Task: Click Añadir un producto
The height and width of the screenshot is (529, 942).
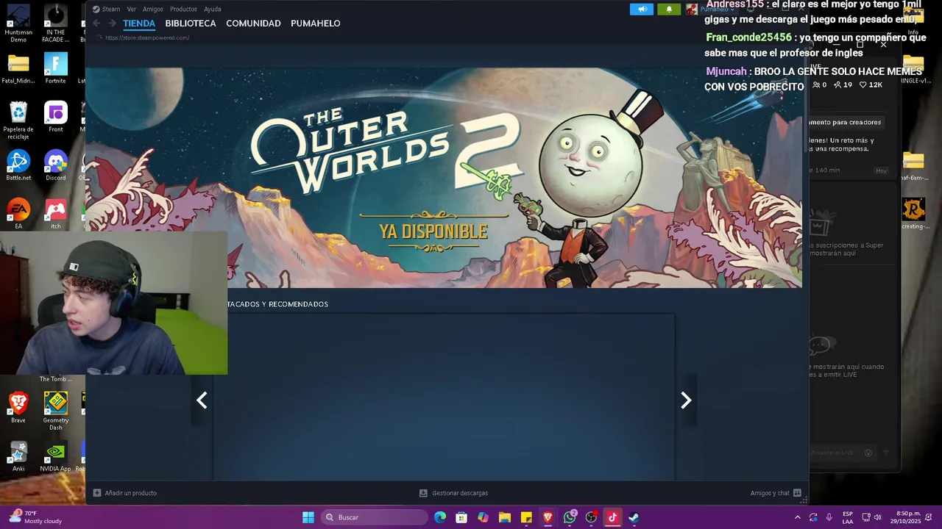Action: point(124,493)
